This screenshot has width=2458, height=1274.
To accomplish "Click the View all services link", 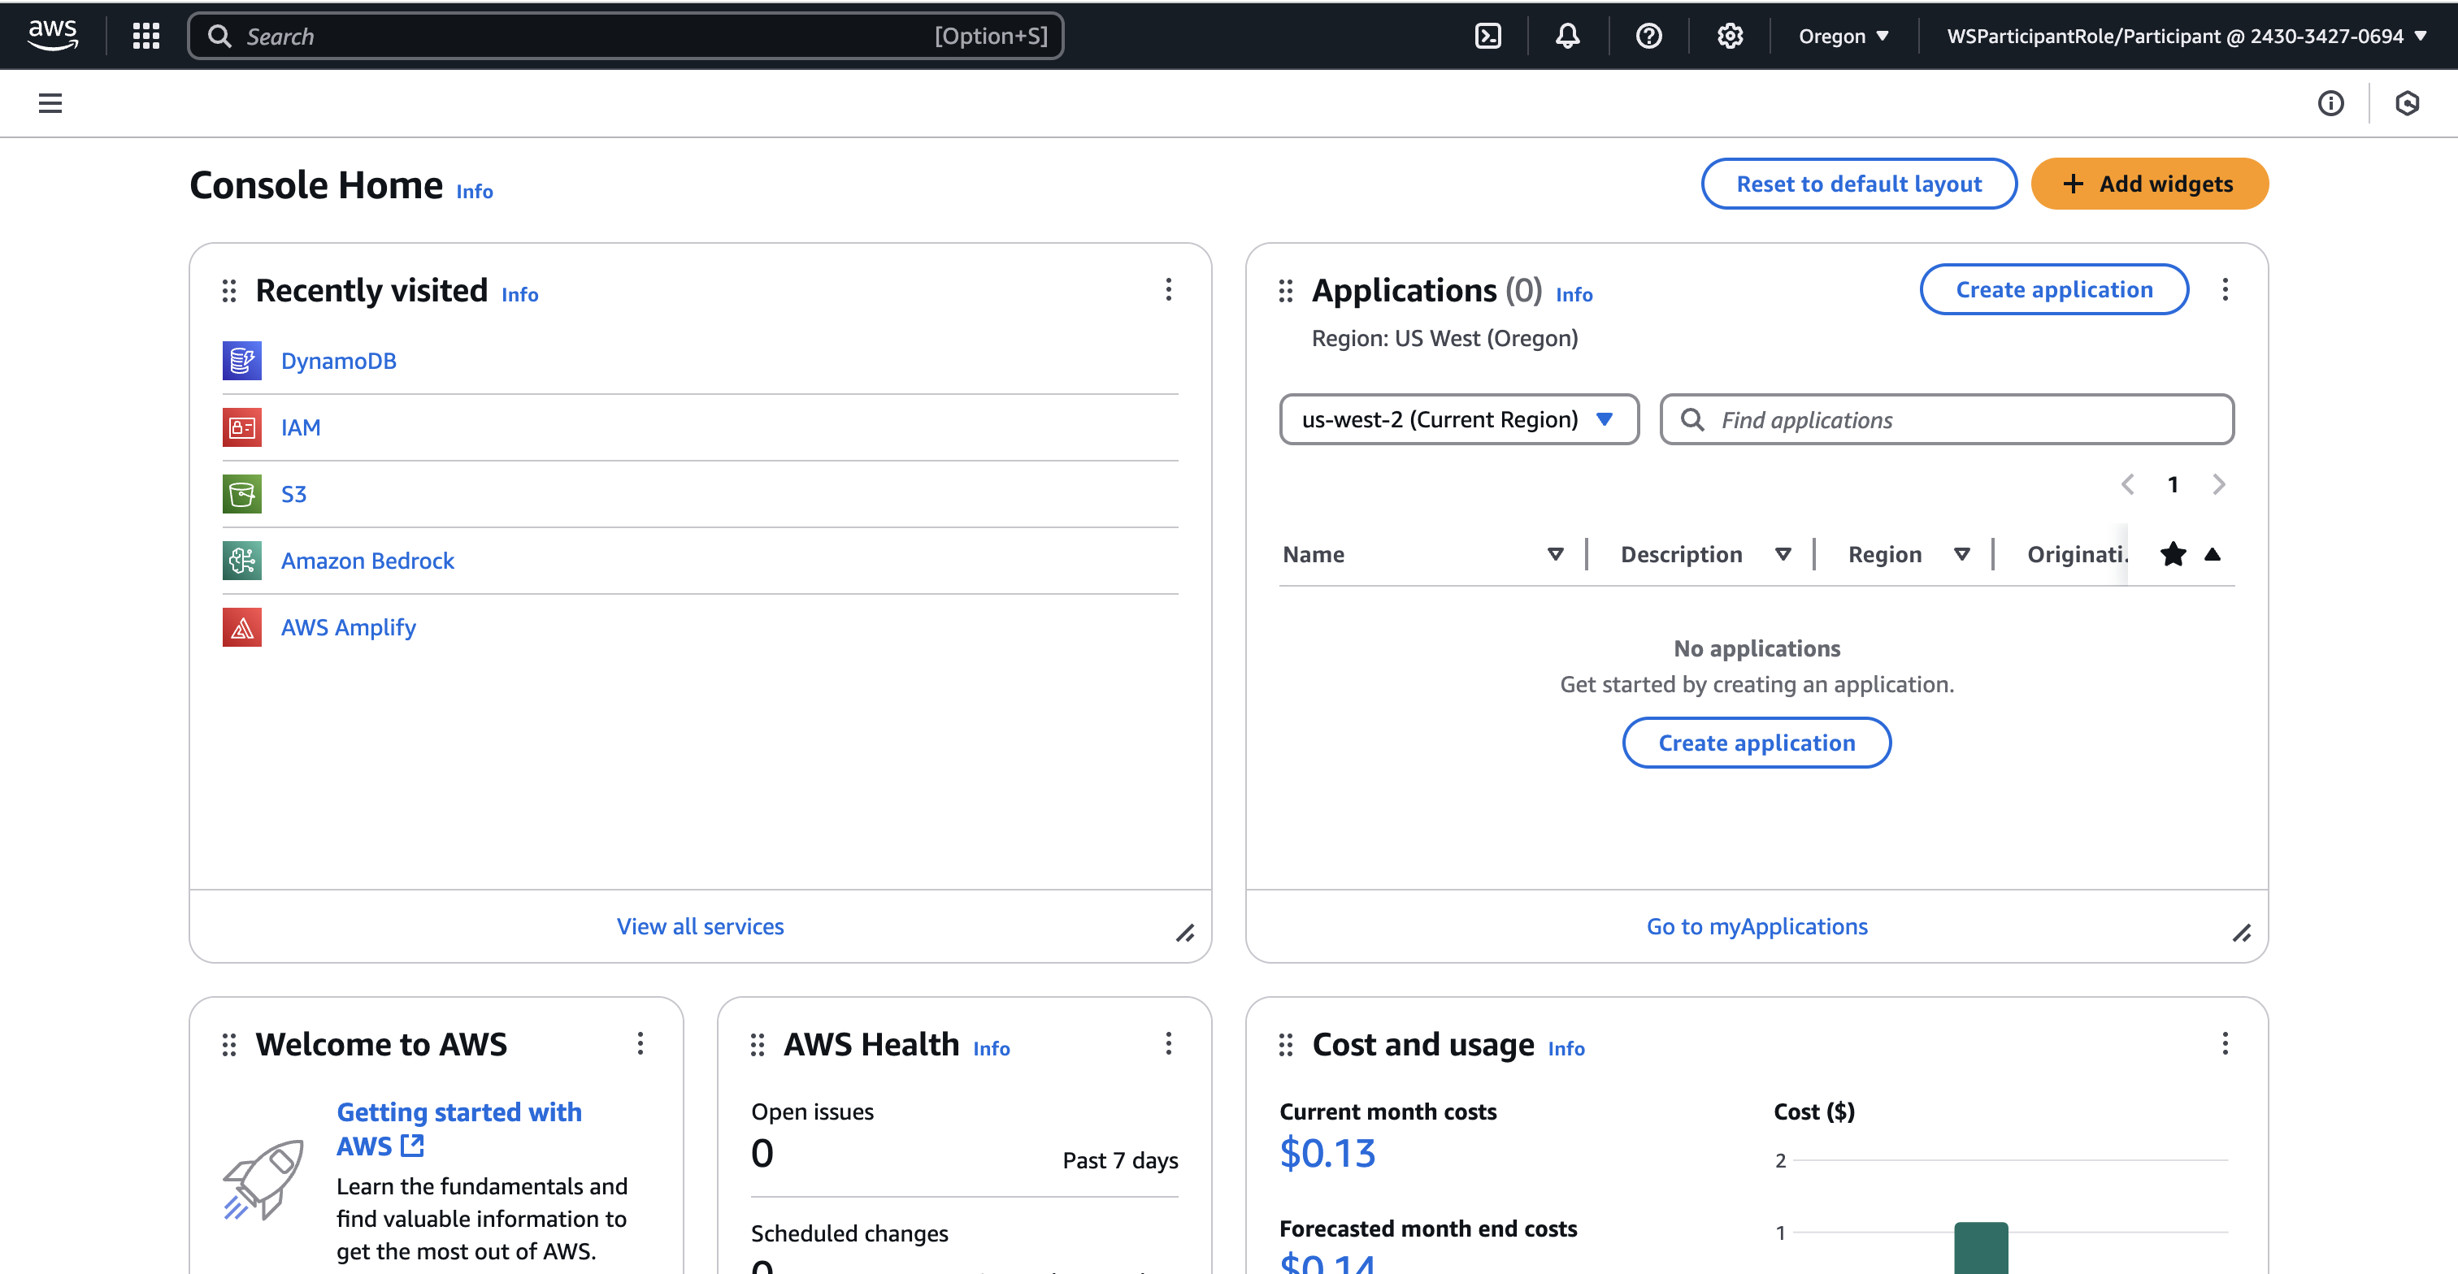I will coord(699,926).
